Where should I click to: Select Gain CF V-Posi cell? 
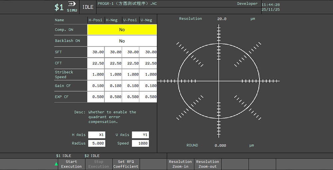tap(131, 86)
